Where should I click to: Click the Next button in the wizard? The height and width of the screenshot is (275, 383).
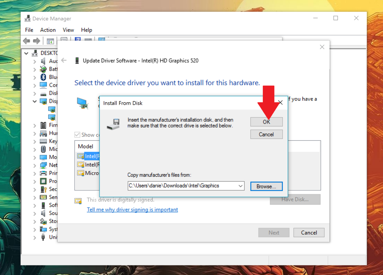pyautogui.click(x=274, y=233)
